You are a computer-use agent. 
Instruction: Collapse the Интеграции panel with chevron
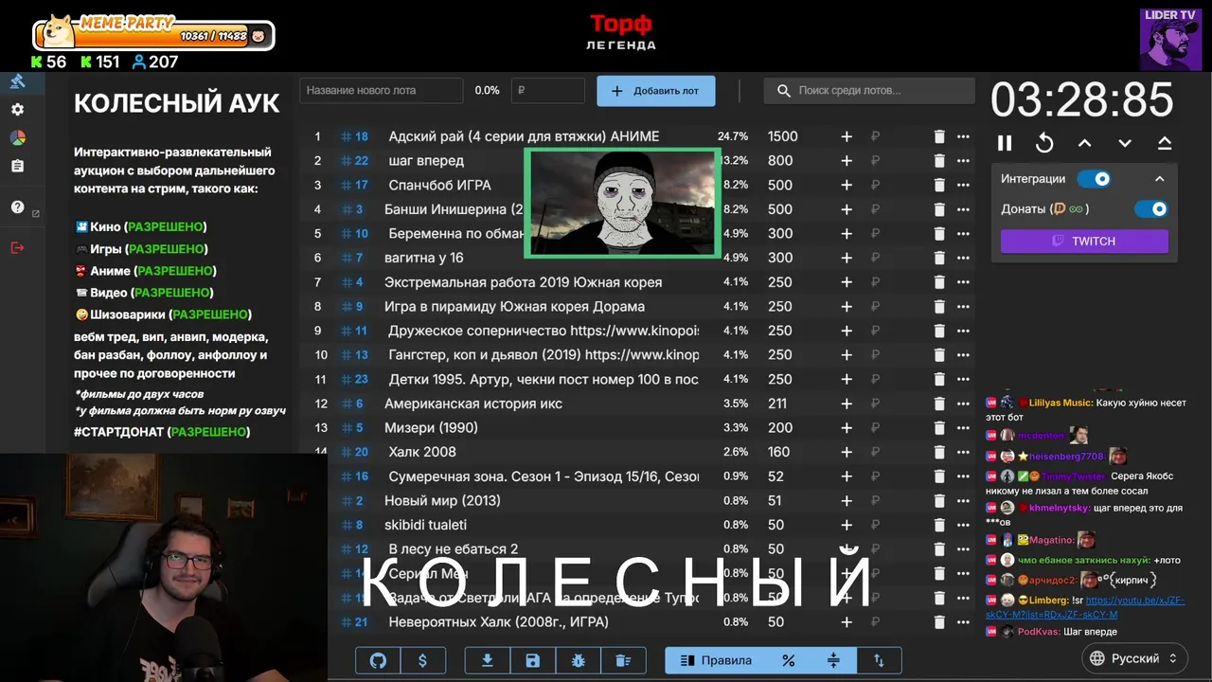coord(1159,179)
